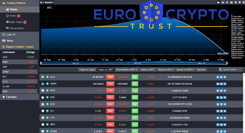Screen dimensions: 245x133
Task: Open Trading Platform sidebar section
Action: click(x=20, y=3)
